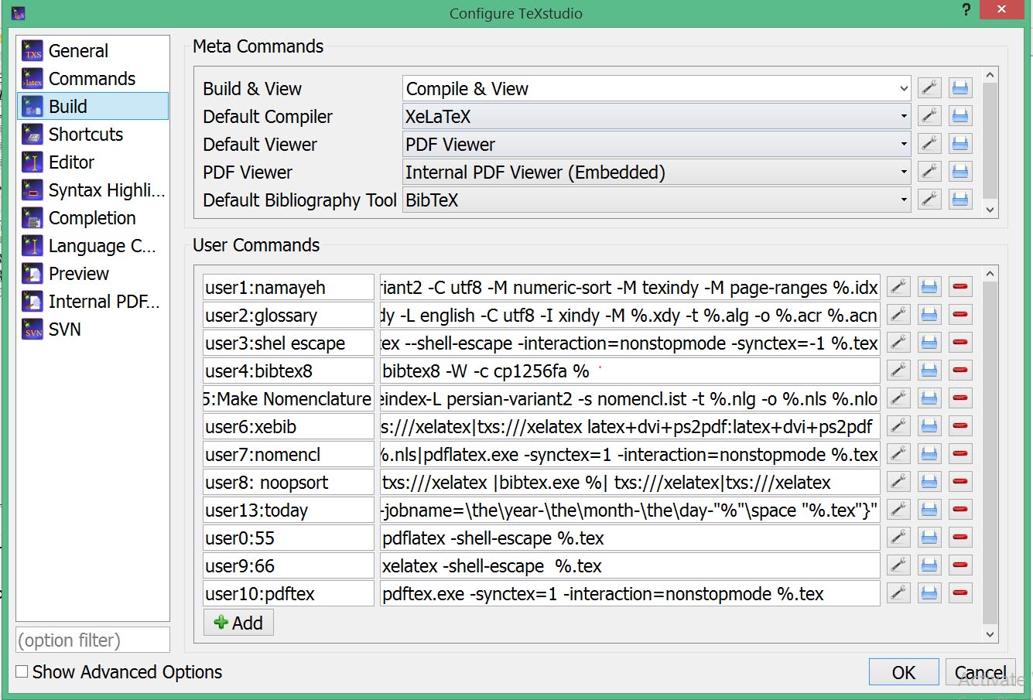
Task: Open the Shortcuts settings page
Action: point(93,135)
